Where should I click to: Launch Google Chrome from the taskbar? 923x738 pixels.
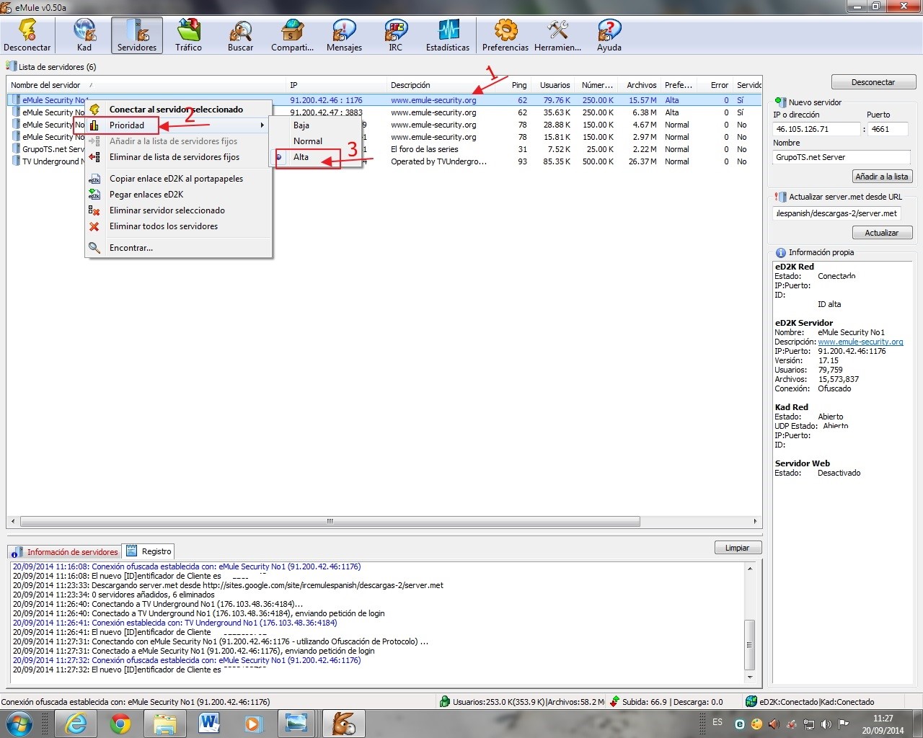pyautogui.click(x=120, y=723)
